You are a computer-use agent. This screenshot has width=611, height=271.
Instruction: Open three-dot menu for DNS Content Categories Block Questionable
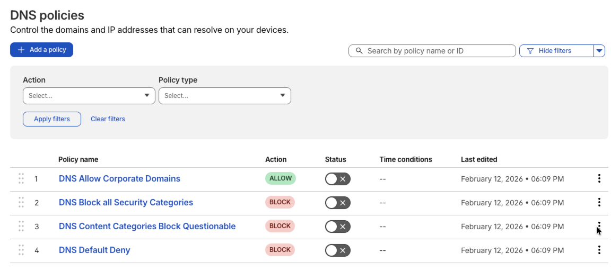click(x=599, y=226)
